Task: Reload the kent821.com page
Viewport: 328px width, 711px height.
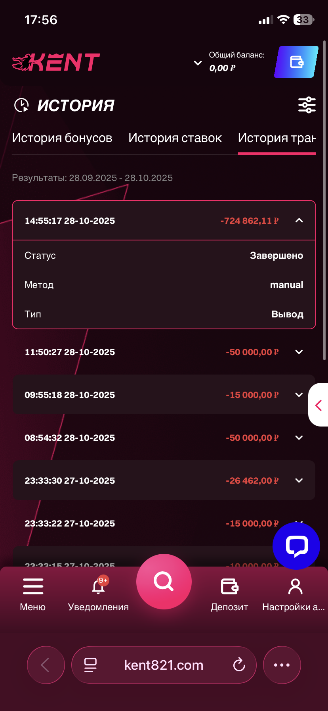Action: click(x=239, y=665)
